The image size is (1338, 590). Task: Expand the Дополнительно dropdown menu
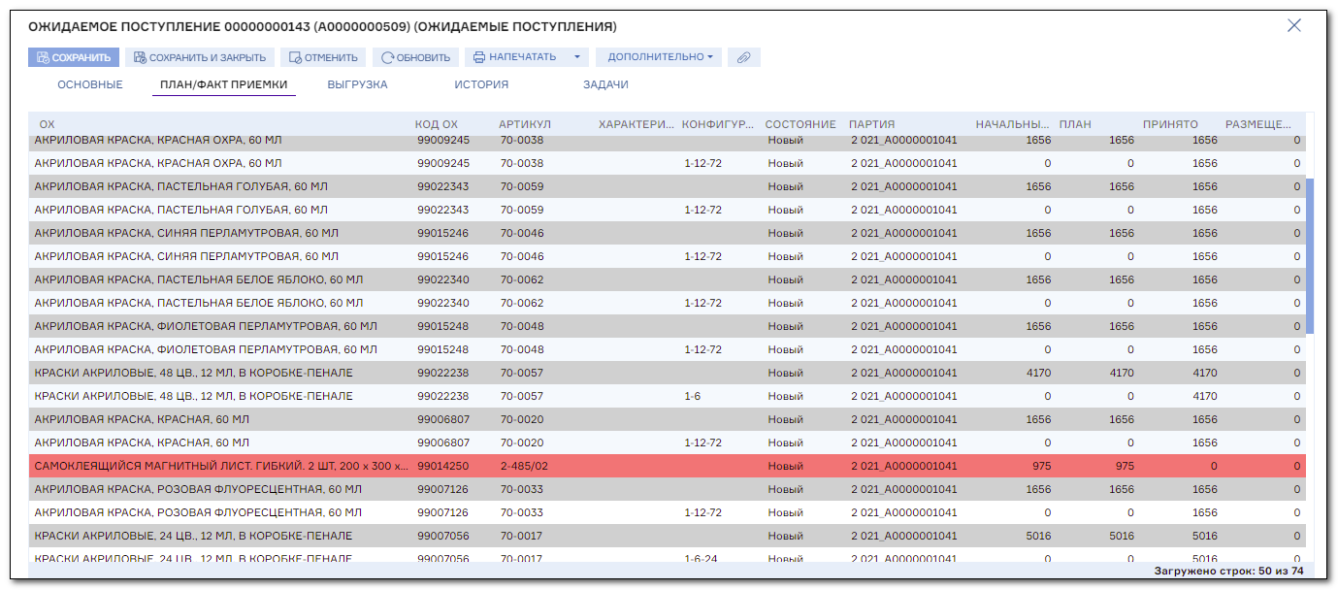659,57
